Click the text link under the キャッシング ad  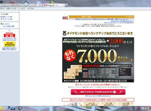coord(9,49)
